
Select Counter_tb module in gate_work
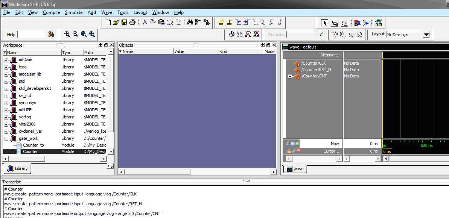pyautogui.click(x=33, y=145)
